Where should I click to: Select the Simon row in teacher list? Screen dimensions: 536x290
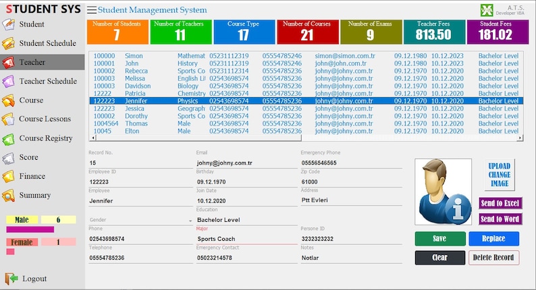pyautogui.click(x=306, y=56)
